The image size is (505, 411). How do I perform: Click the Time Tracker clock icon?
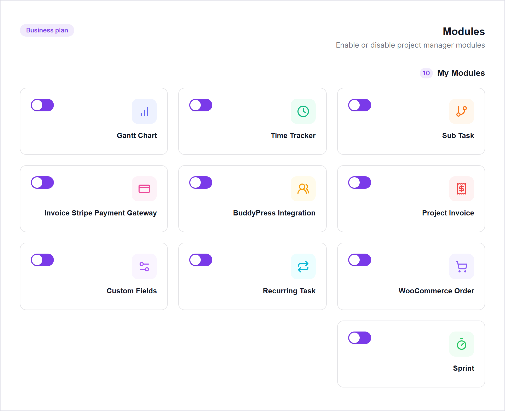coord(303,111)
